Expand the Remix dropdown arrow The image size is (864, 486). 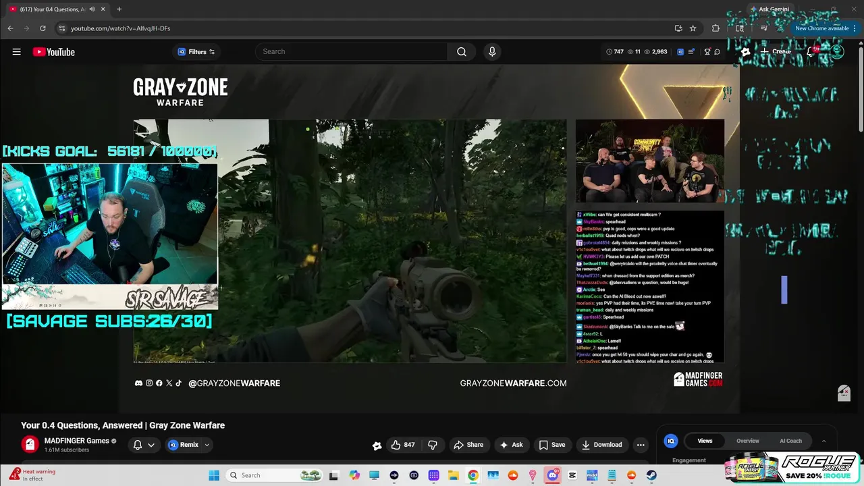point(207,445)
